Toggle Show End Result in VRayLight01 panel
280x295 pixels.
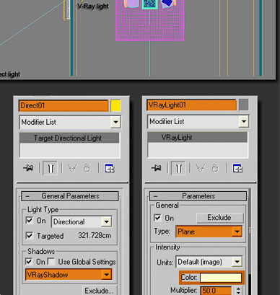click(178, 168)
